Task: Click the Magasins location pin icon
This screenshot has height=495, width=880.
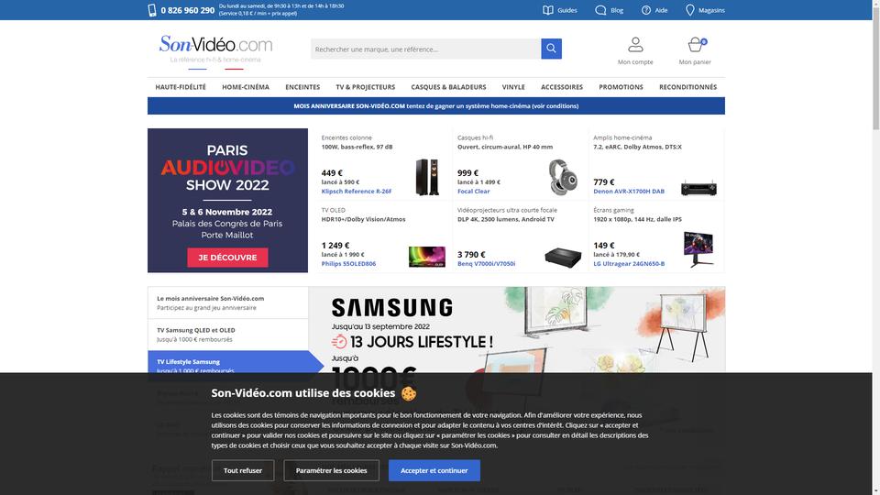Action: click(x=689, y=10)
